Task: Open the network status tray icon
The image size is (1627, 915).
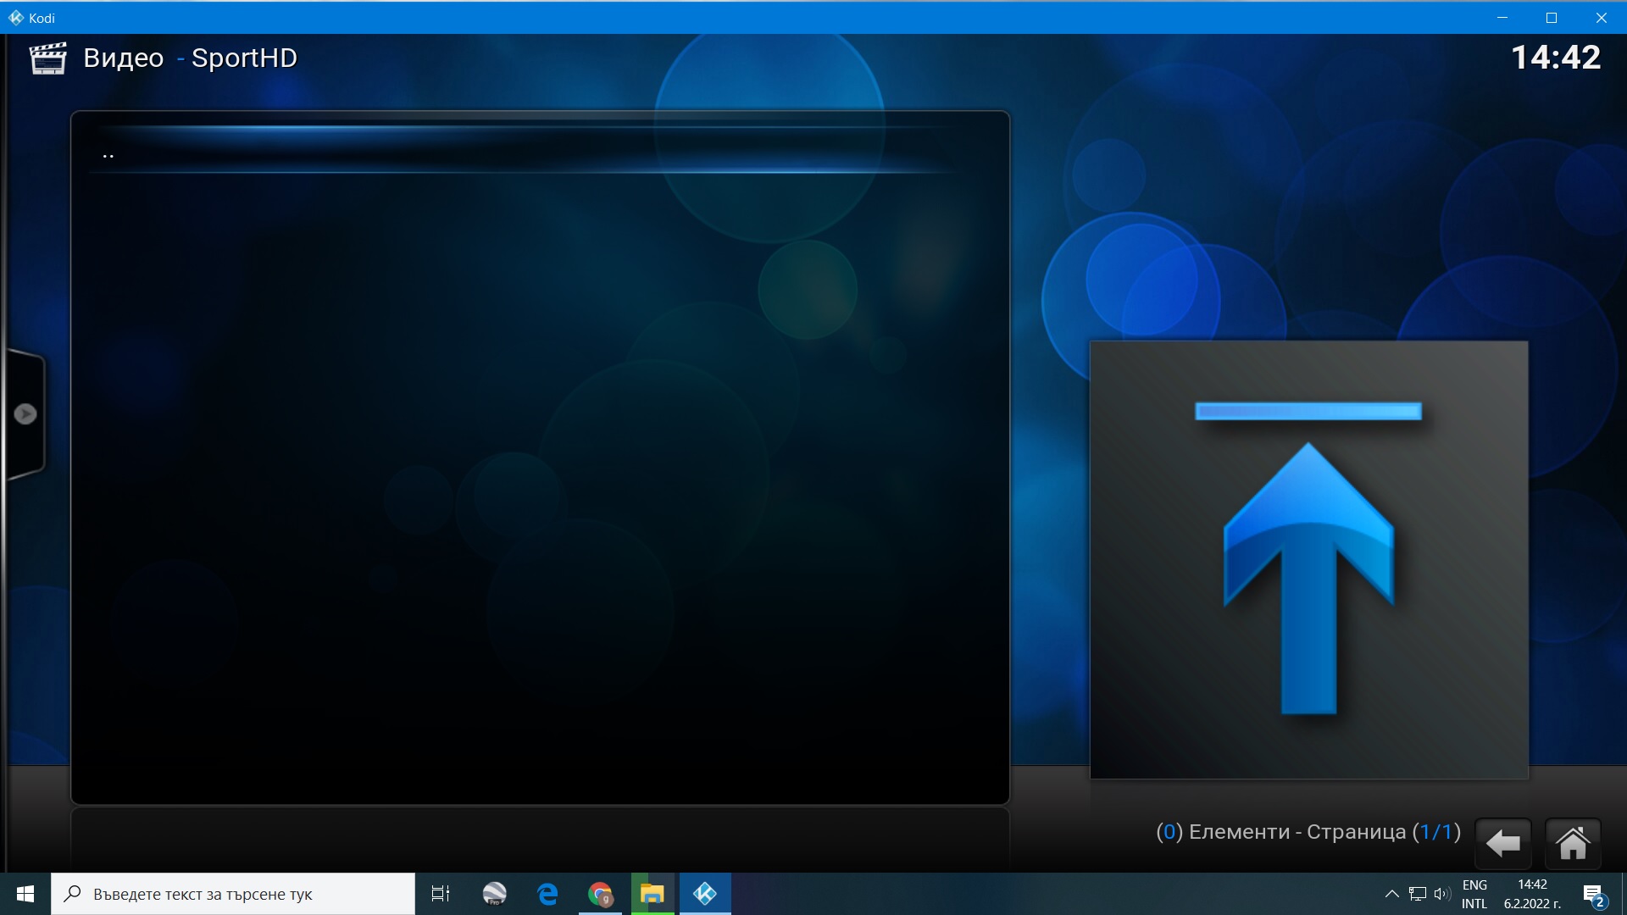Action: click(x=1418, y=894)
